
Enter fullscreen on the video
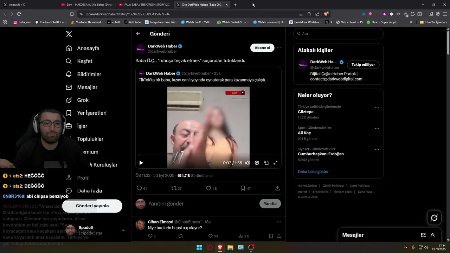coord(276,163)
